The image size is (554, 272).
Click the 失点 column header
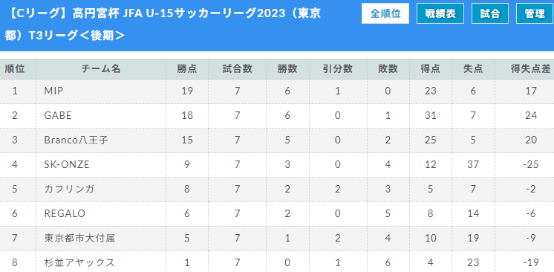(x=473, y=69)
